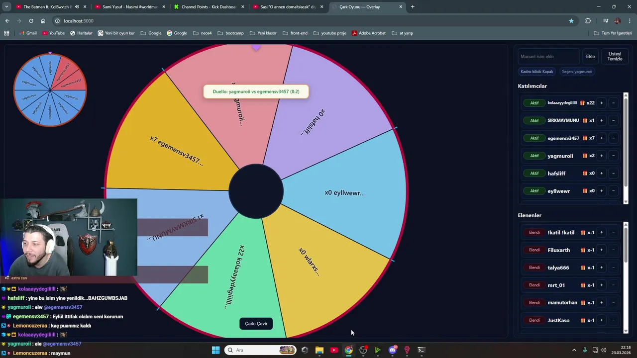Mute The Batman tab audio icon
Viewport: 637px width, 358px height.
[77, 7]
